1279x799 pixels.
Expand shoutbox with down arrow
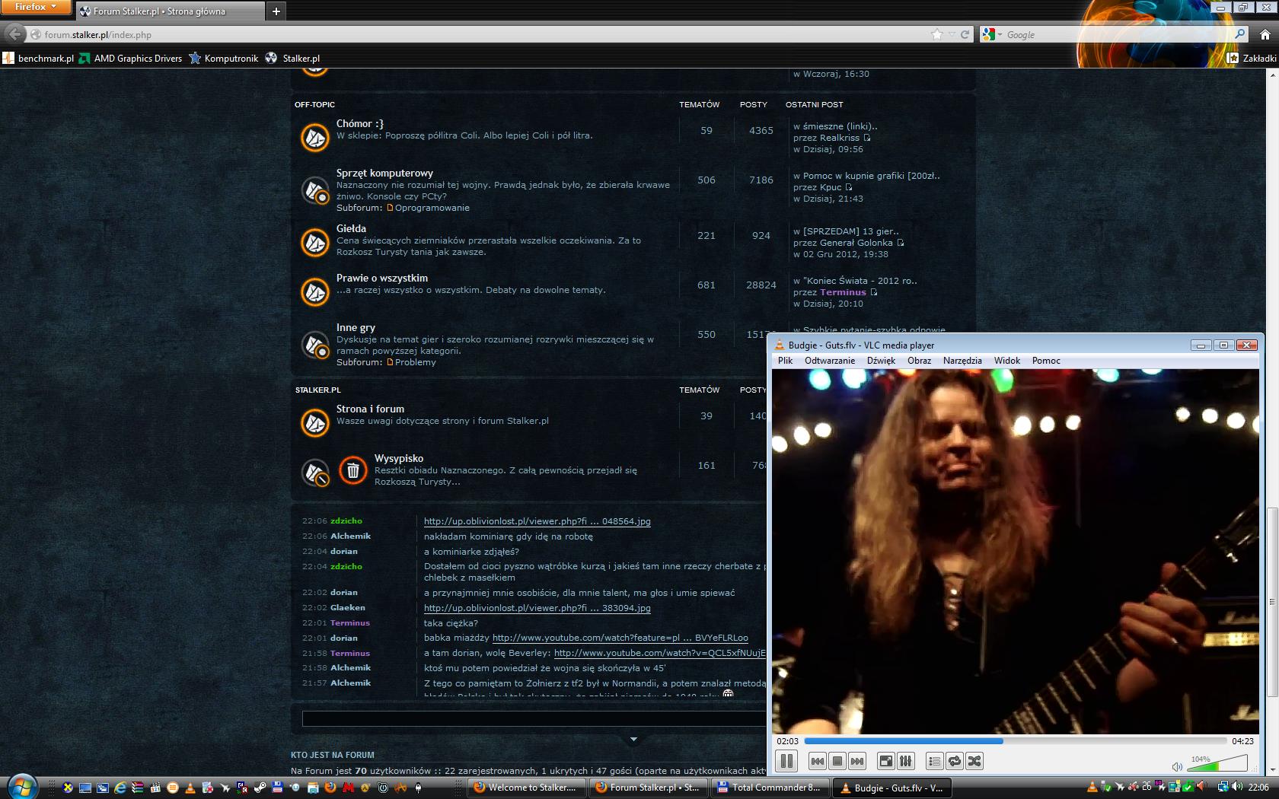pyautogui.click(x=633, y=739)
